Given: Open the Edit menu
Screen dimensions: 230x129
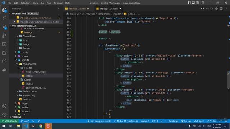Looking at the screenshot, I should (x=16, y=3).
